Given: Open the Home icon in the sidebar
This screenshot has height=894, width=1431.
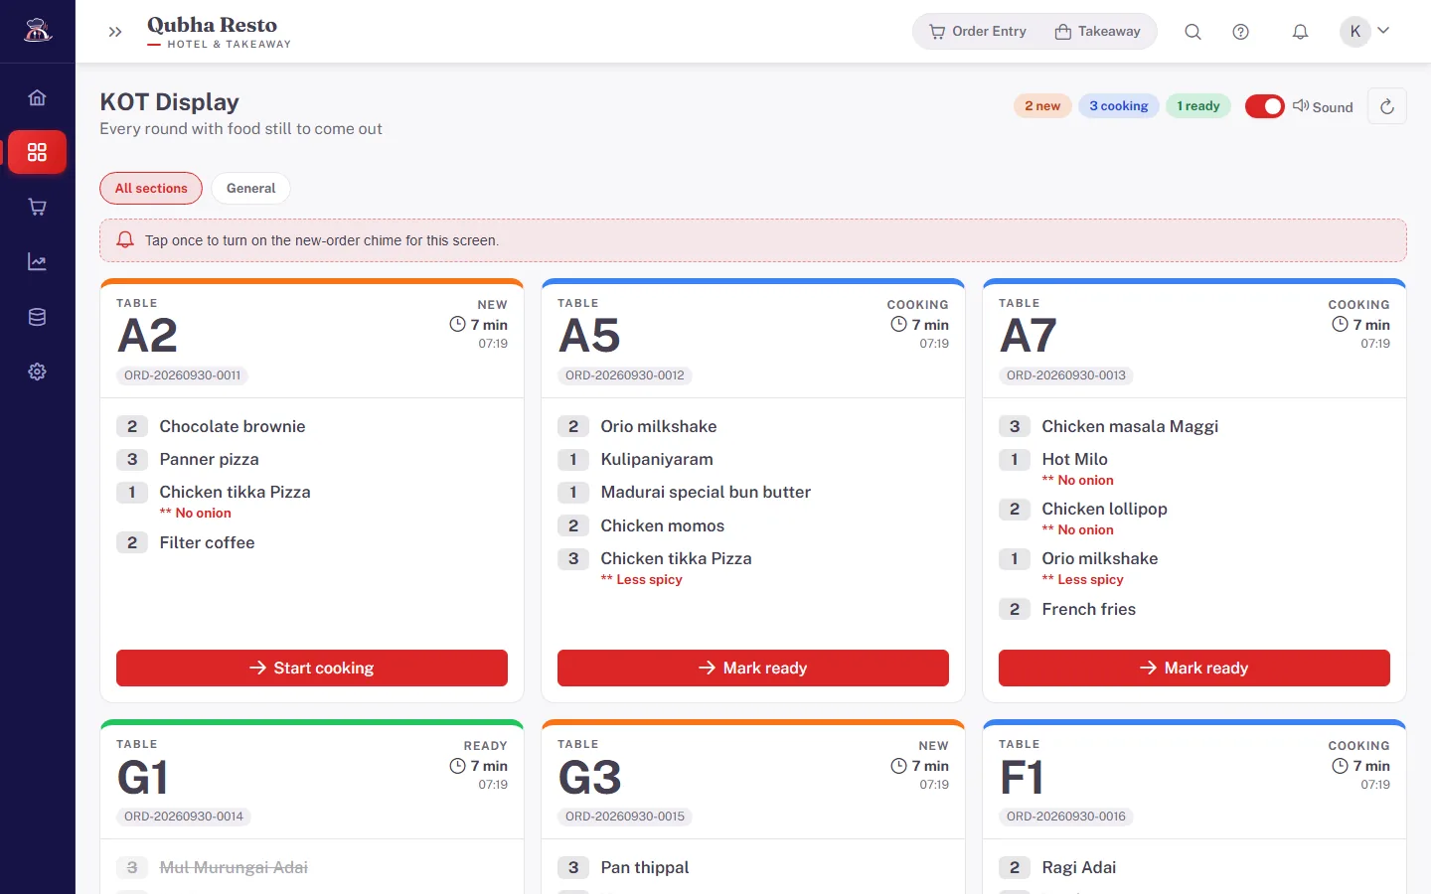Looking at the screenshot, I should tap(37, 97).
